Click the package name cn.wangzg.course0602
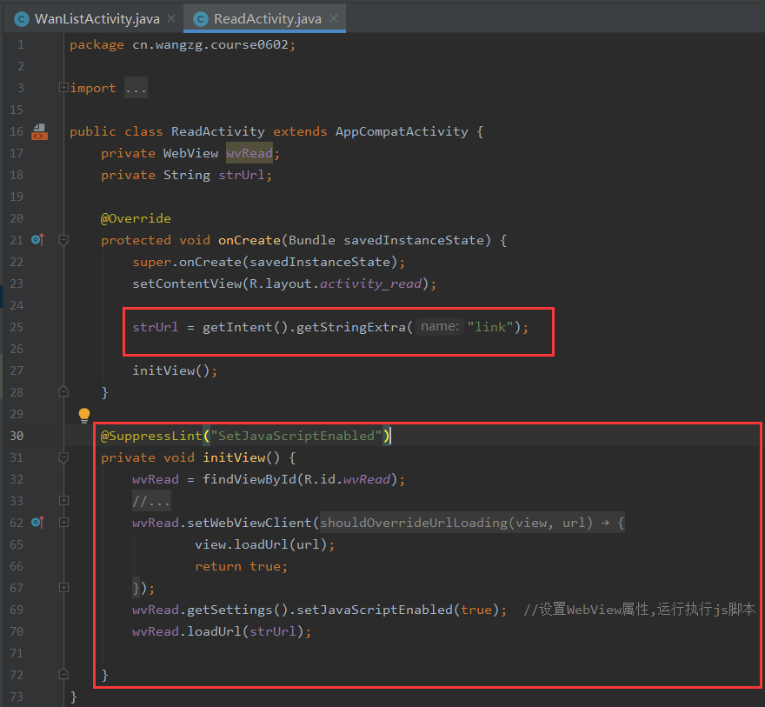The width and height of the screenshot is (765, 707). pyautogui.click(x=210, y=45)
